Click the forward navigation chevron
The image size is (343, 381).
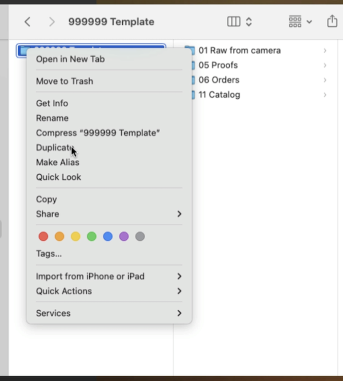[x=52, y=22]
